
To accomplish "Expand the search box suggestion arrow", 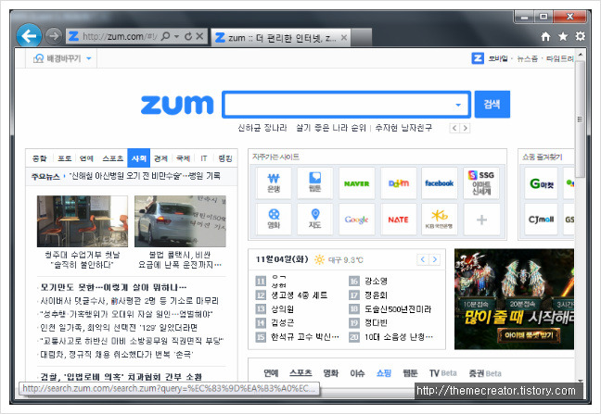I will coord(458,105).
